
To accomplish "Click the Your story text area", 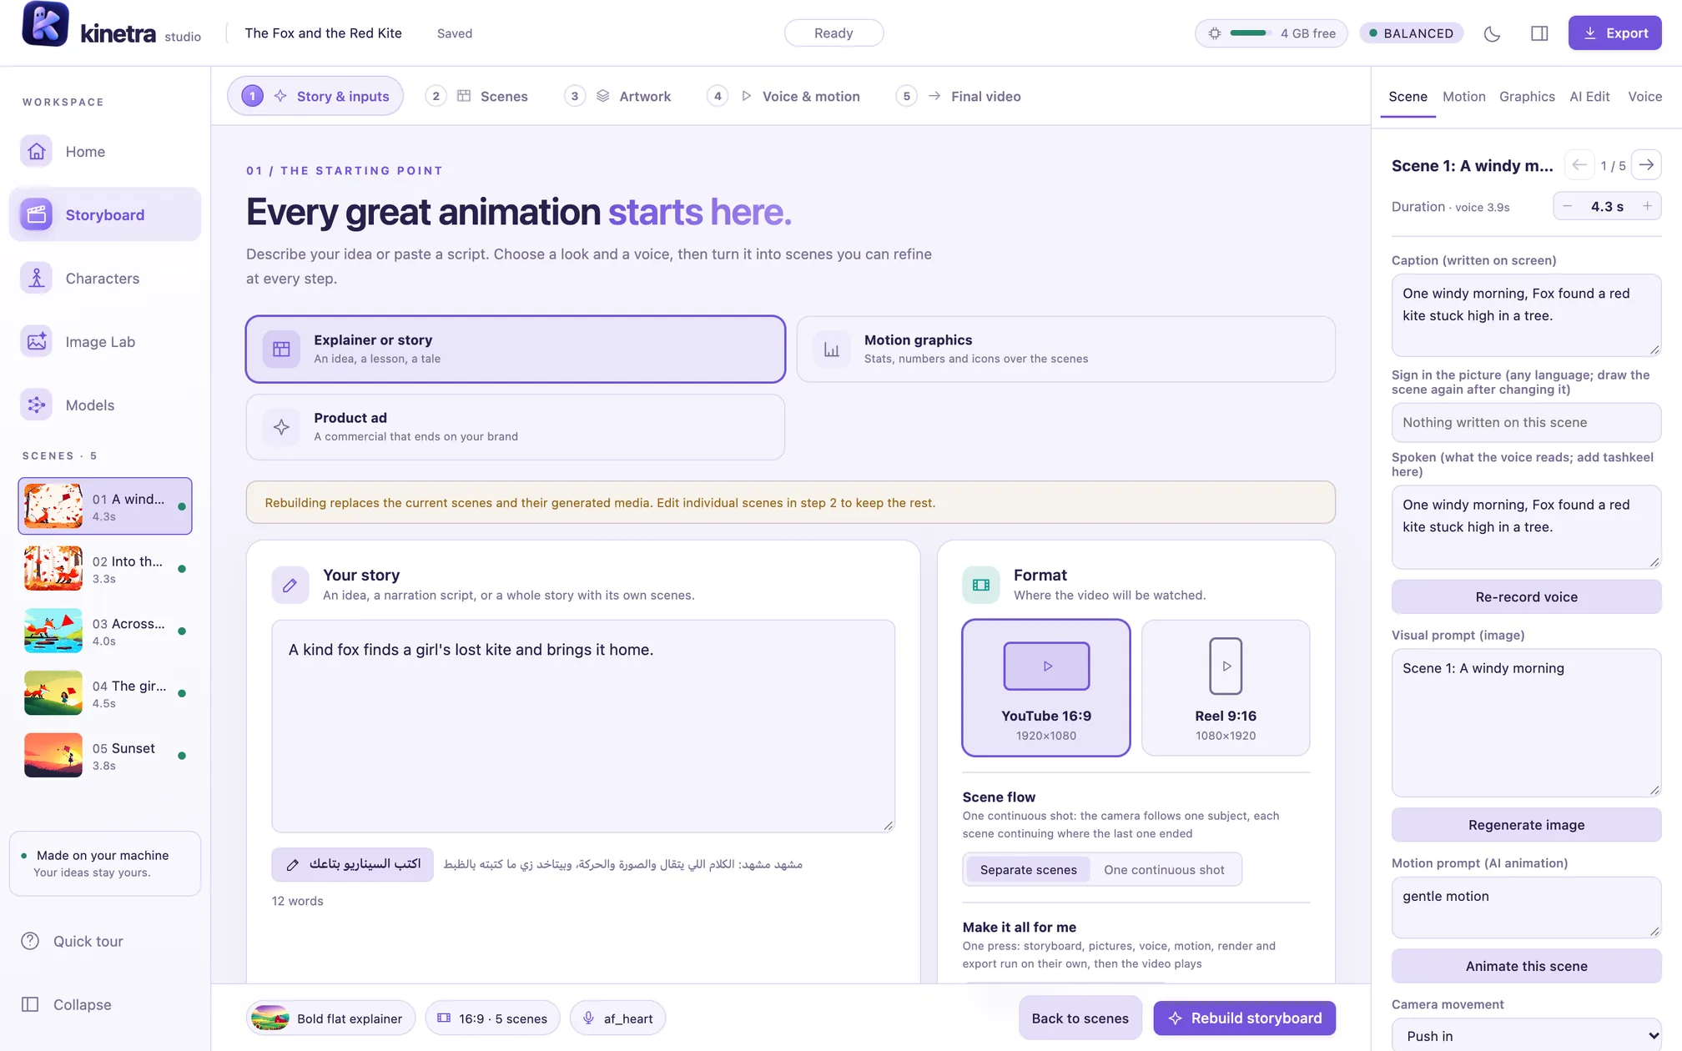I will [583, 726].
